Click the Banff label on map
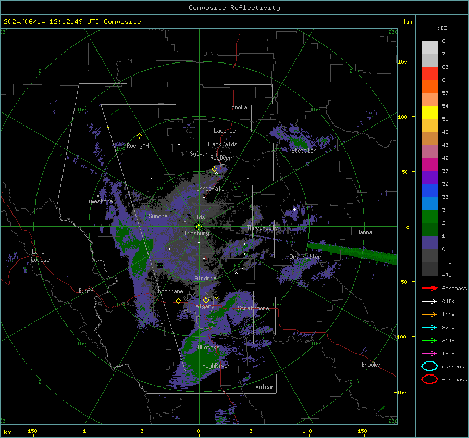This screenshot has height=438, width=469. 86,290
